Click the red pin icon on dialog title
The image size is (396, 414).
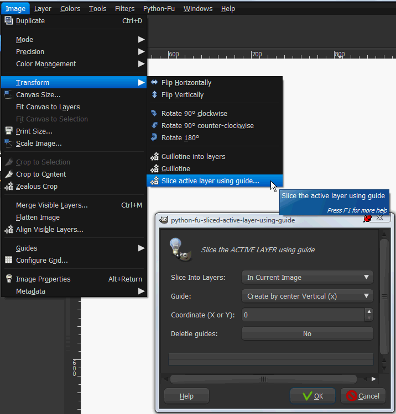pyautogui.click(x=368, y=219)
